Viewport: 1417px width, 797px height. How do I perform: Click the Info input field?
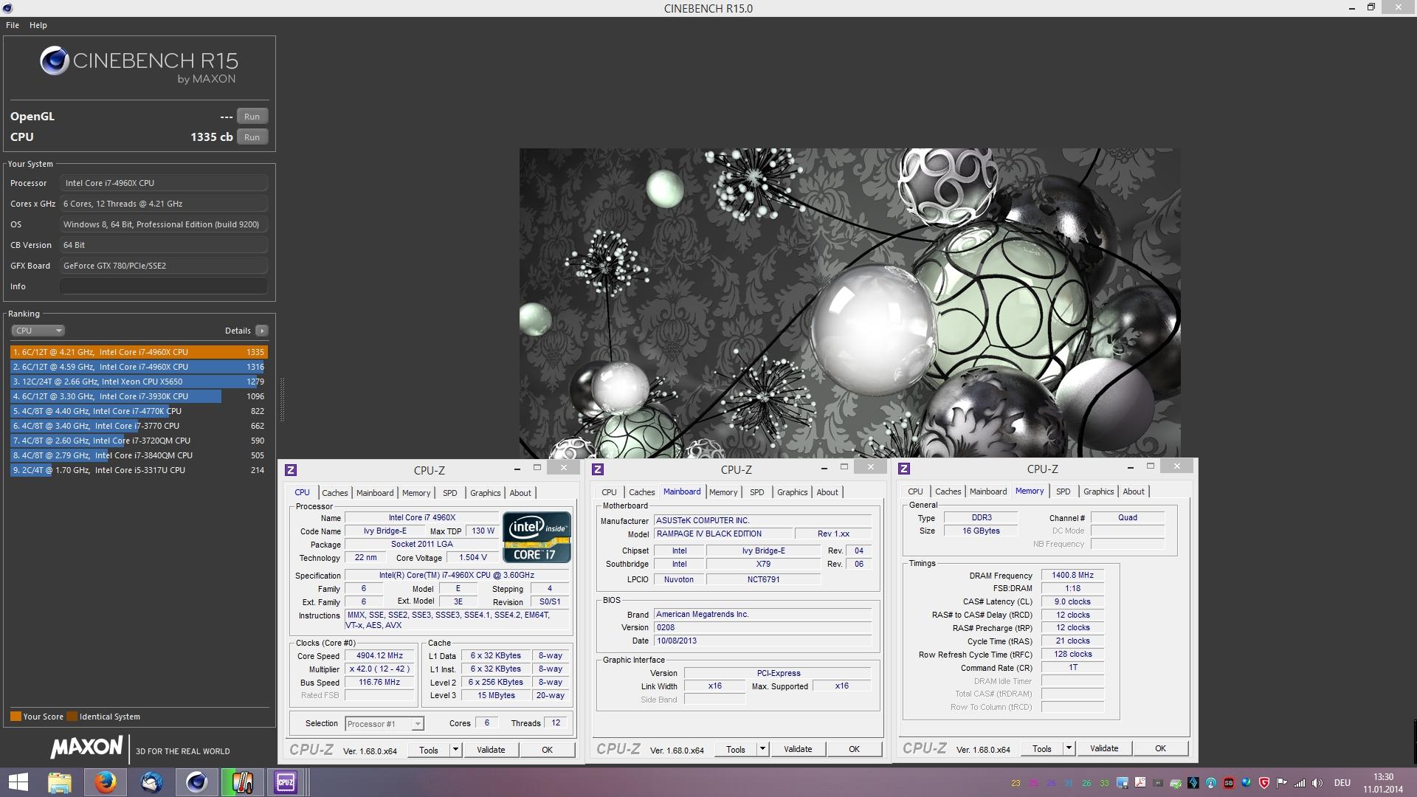point(164,286)
